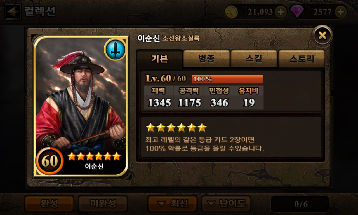Add gems with the plus icon next to 2577

pos(341,12)
